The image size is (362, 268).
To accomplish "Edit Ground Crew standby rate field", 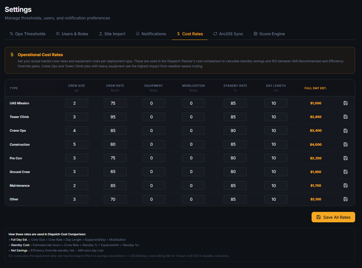I will click(x=235, y=172).
